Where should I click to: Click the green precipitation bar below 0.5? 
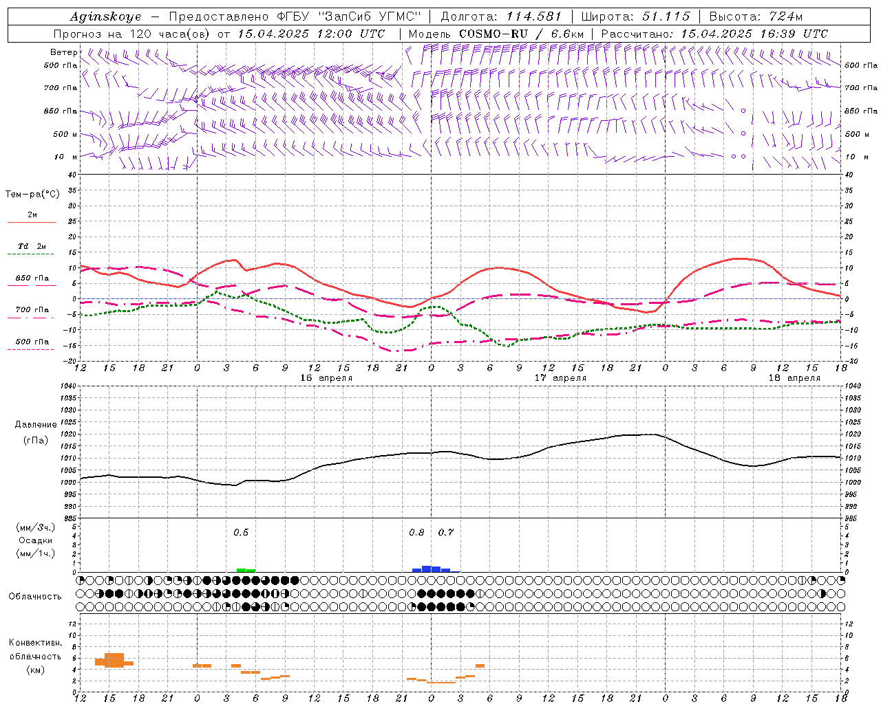[246, 570]
